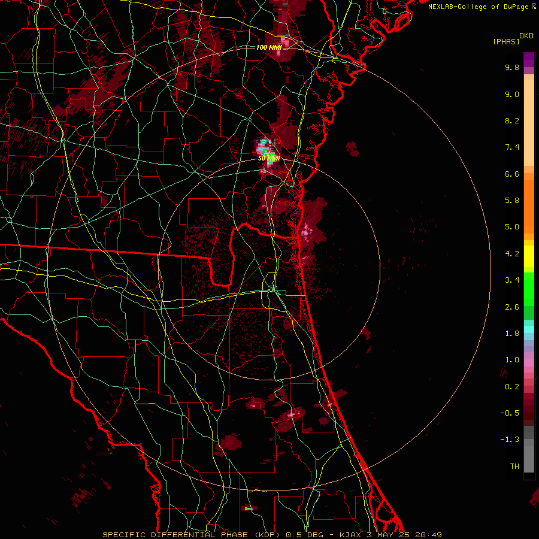Pick the gray bottom color bar segment
The width and height of the screenshot is (539, 539).
[x=529, y=459]
